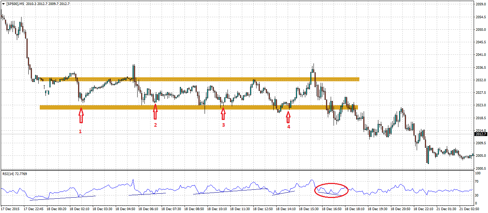Click the 18 Dec 00:20 time label
Screen dimensions: 488x213
point(57,208)
